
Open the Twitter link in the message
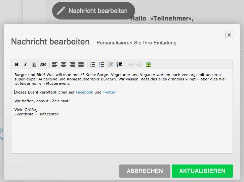(109, 92)
